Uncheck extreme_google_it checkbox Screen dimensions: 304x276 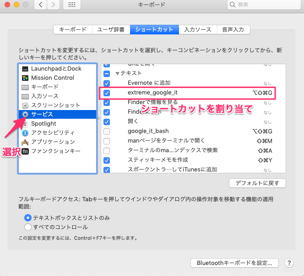pyautogui.click(x=107, y=93)
